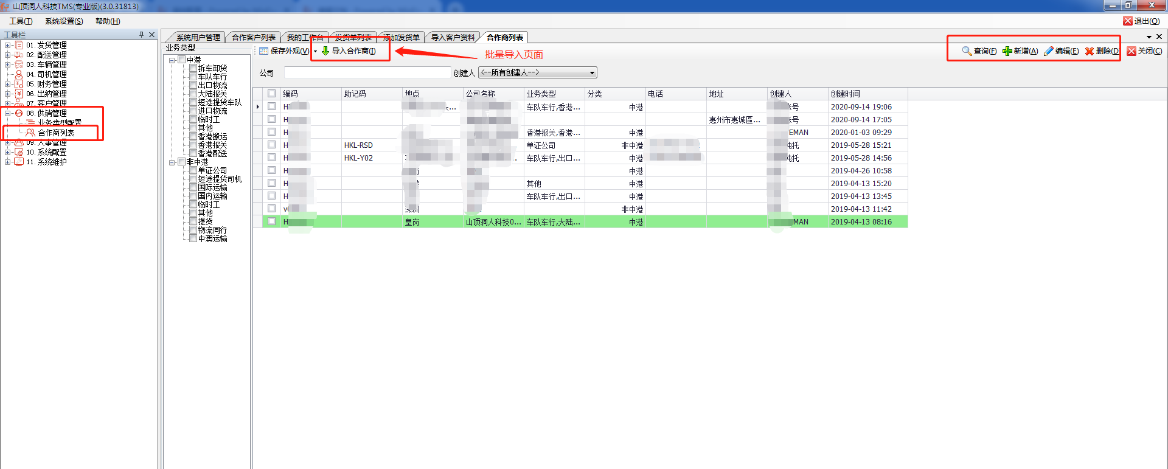Check the 中港 business type checkbox
The height and width of the screenshot is (469, 1168).
pyautogui.click(x=181, y=60)
